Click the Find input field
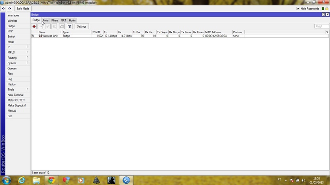 pos(321,26)
